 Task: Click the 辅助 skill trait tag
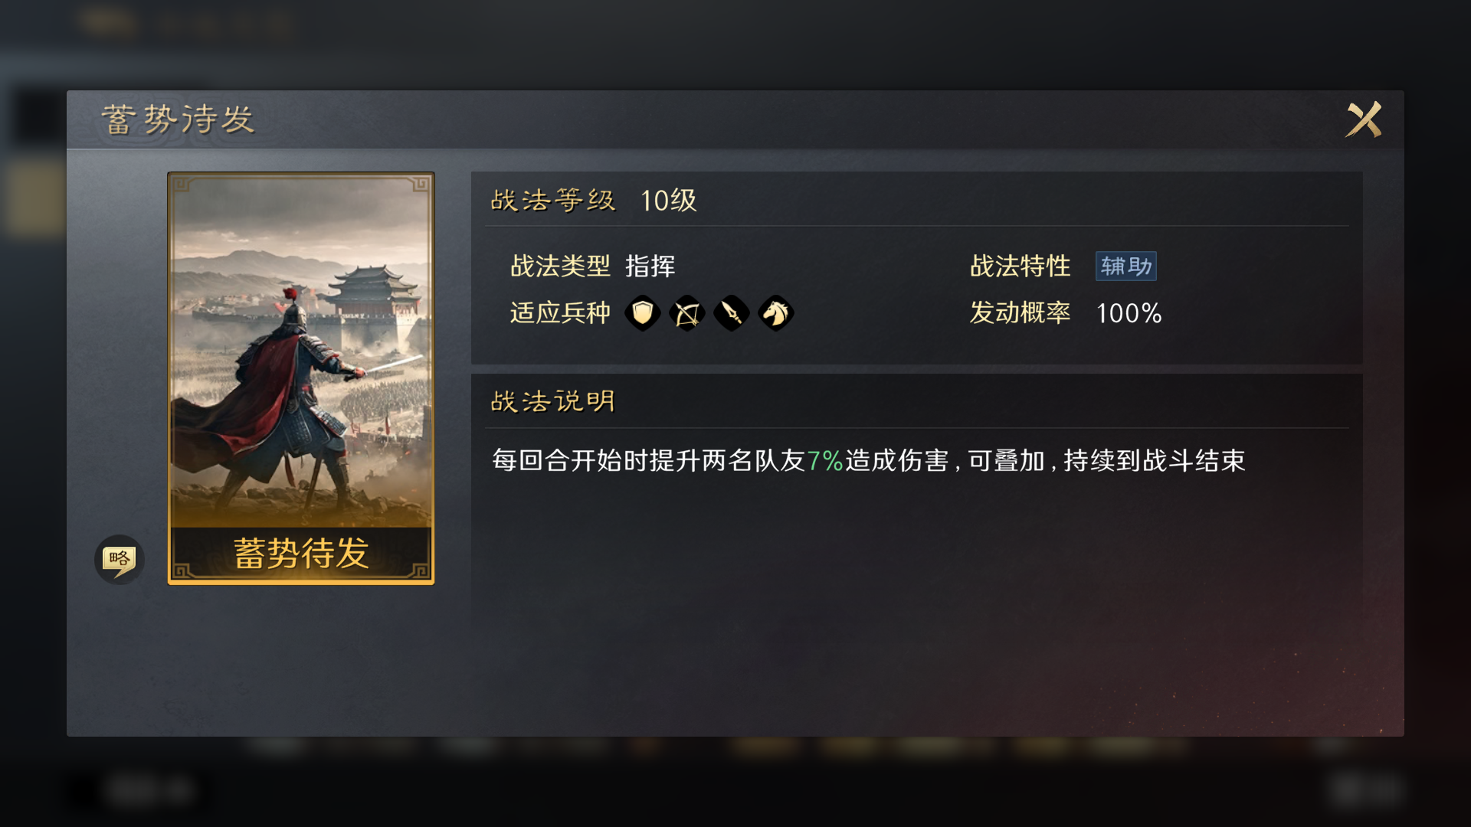(1125, 266)
